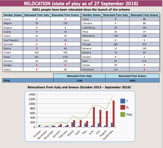Click the red X for Switzerland from Greece
The image size is (163, 148).
[144, 69]
